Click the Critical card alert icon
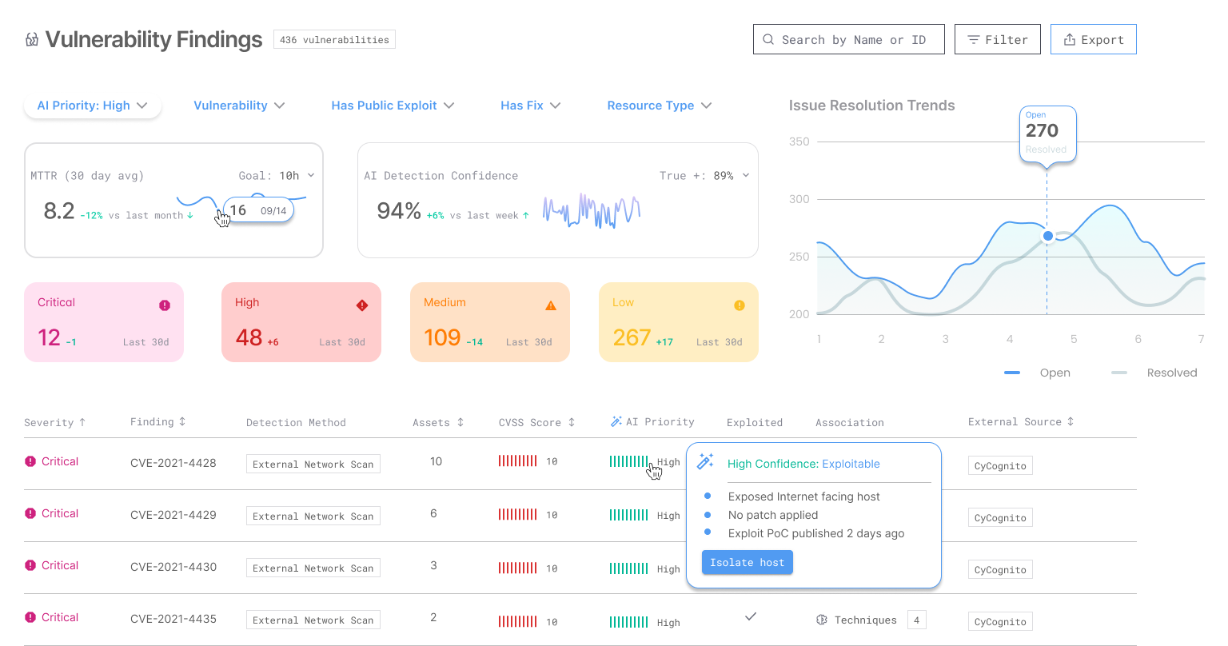 pyautogui.click(x=165, y=305)
